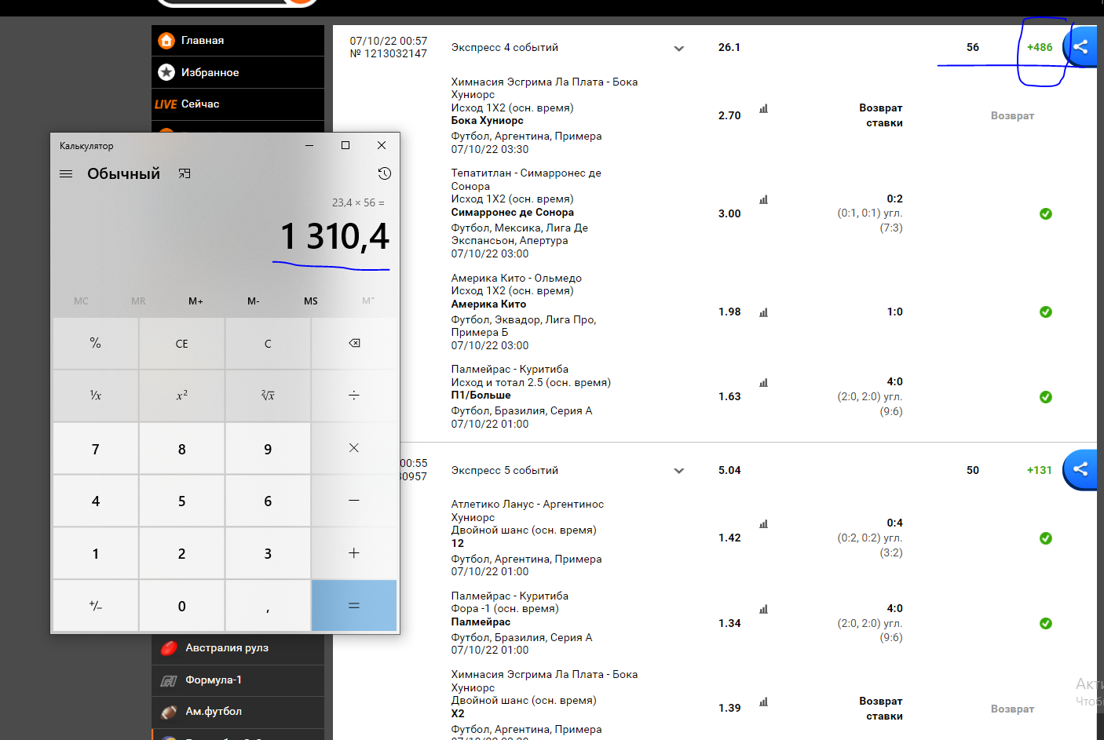Click the 1 310,4 calculator result display
The width and height of the screenshot is (1104, 740).
point(334,236)
